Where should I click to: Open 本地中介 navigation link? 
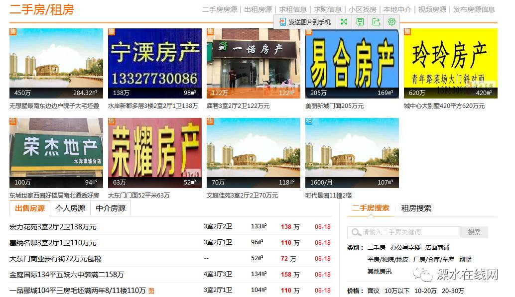[397, 9]
